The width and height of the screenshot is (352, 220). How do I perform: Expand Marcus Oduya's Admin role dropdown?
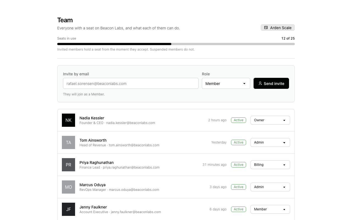click(270, 187)
